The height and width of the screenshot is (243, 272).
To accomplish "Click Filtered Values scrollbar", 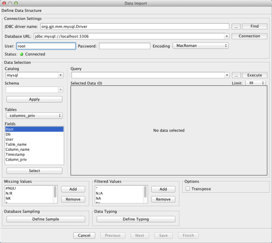I will (145, 192).
